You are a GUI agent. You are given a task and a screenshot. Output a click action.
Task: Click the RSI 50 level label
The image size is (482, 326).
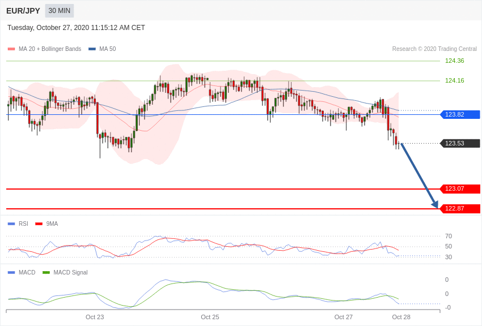coord(449,246)
